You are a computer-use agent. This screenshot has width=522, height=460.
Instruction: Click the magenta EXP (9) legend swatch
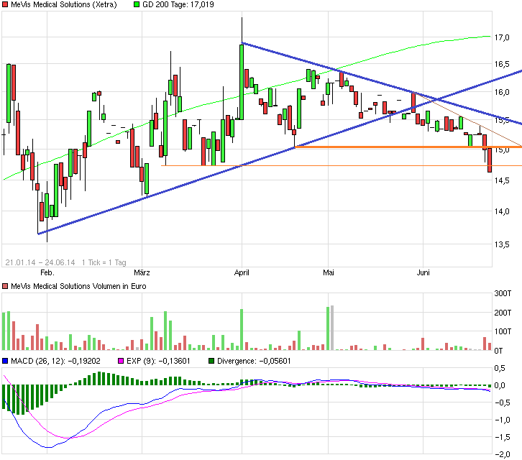pos(122,360)
